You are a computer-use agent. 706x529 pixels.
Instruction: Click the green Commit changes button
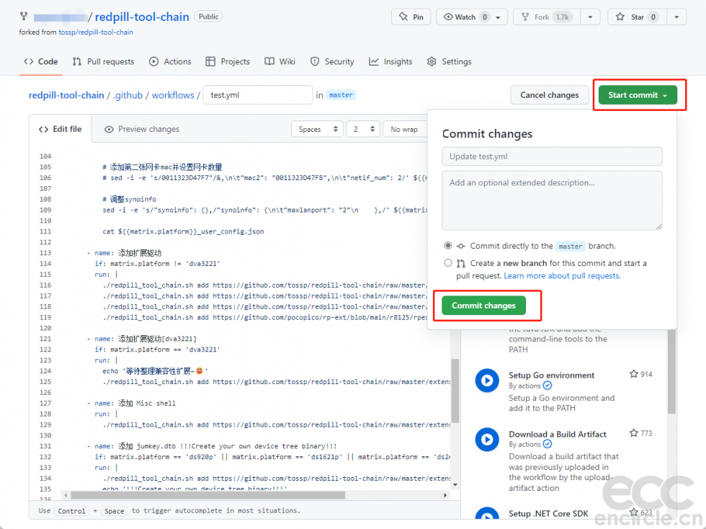point(483,306)
